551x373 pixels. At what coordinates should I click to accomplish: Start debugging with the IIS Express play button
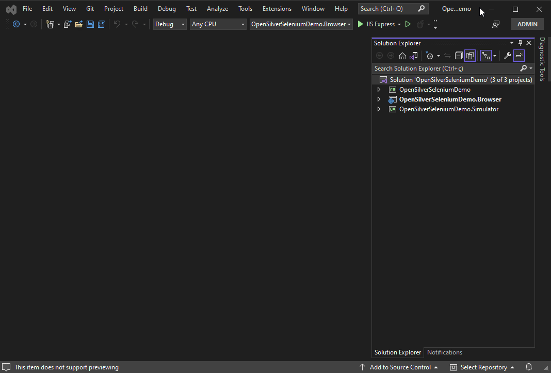(360, 24)
